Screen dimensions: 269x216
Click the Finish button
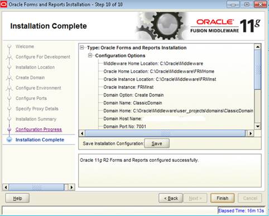(223, 198)
